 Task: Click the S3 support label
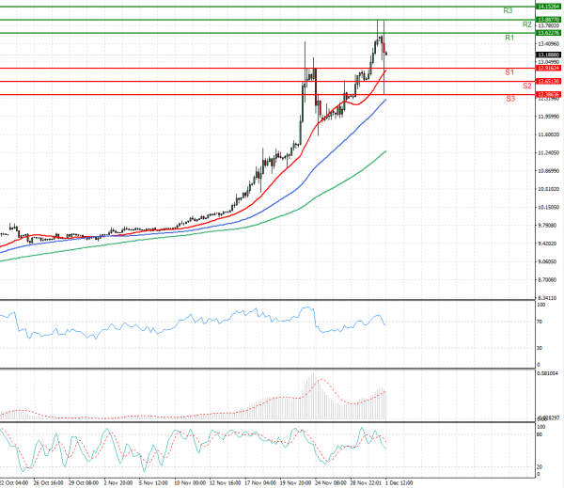coord(510,99)
